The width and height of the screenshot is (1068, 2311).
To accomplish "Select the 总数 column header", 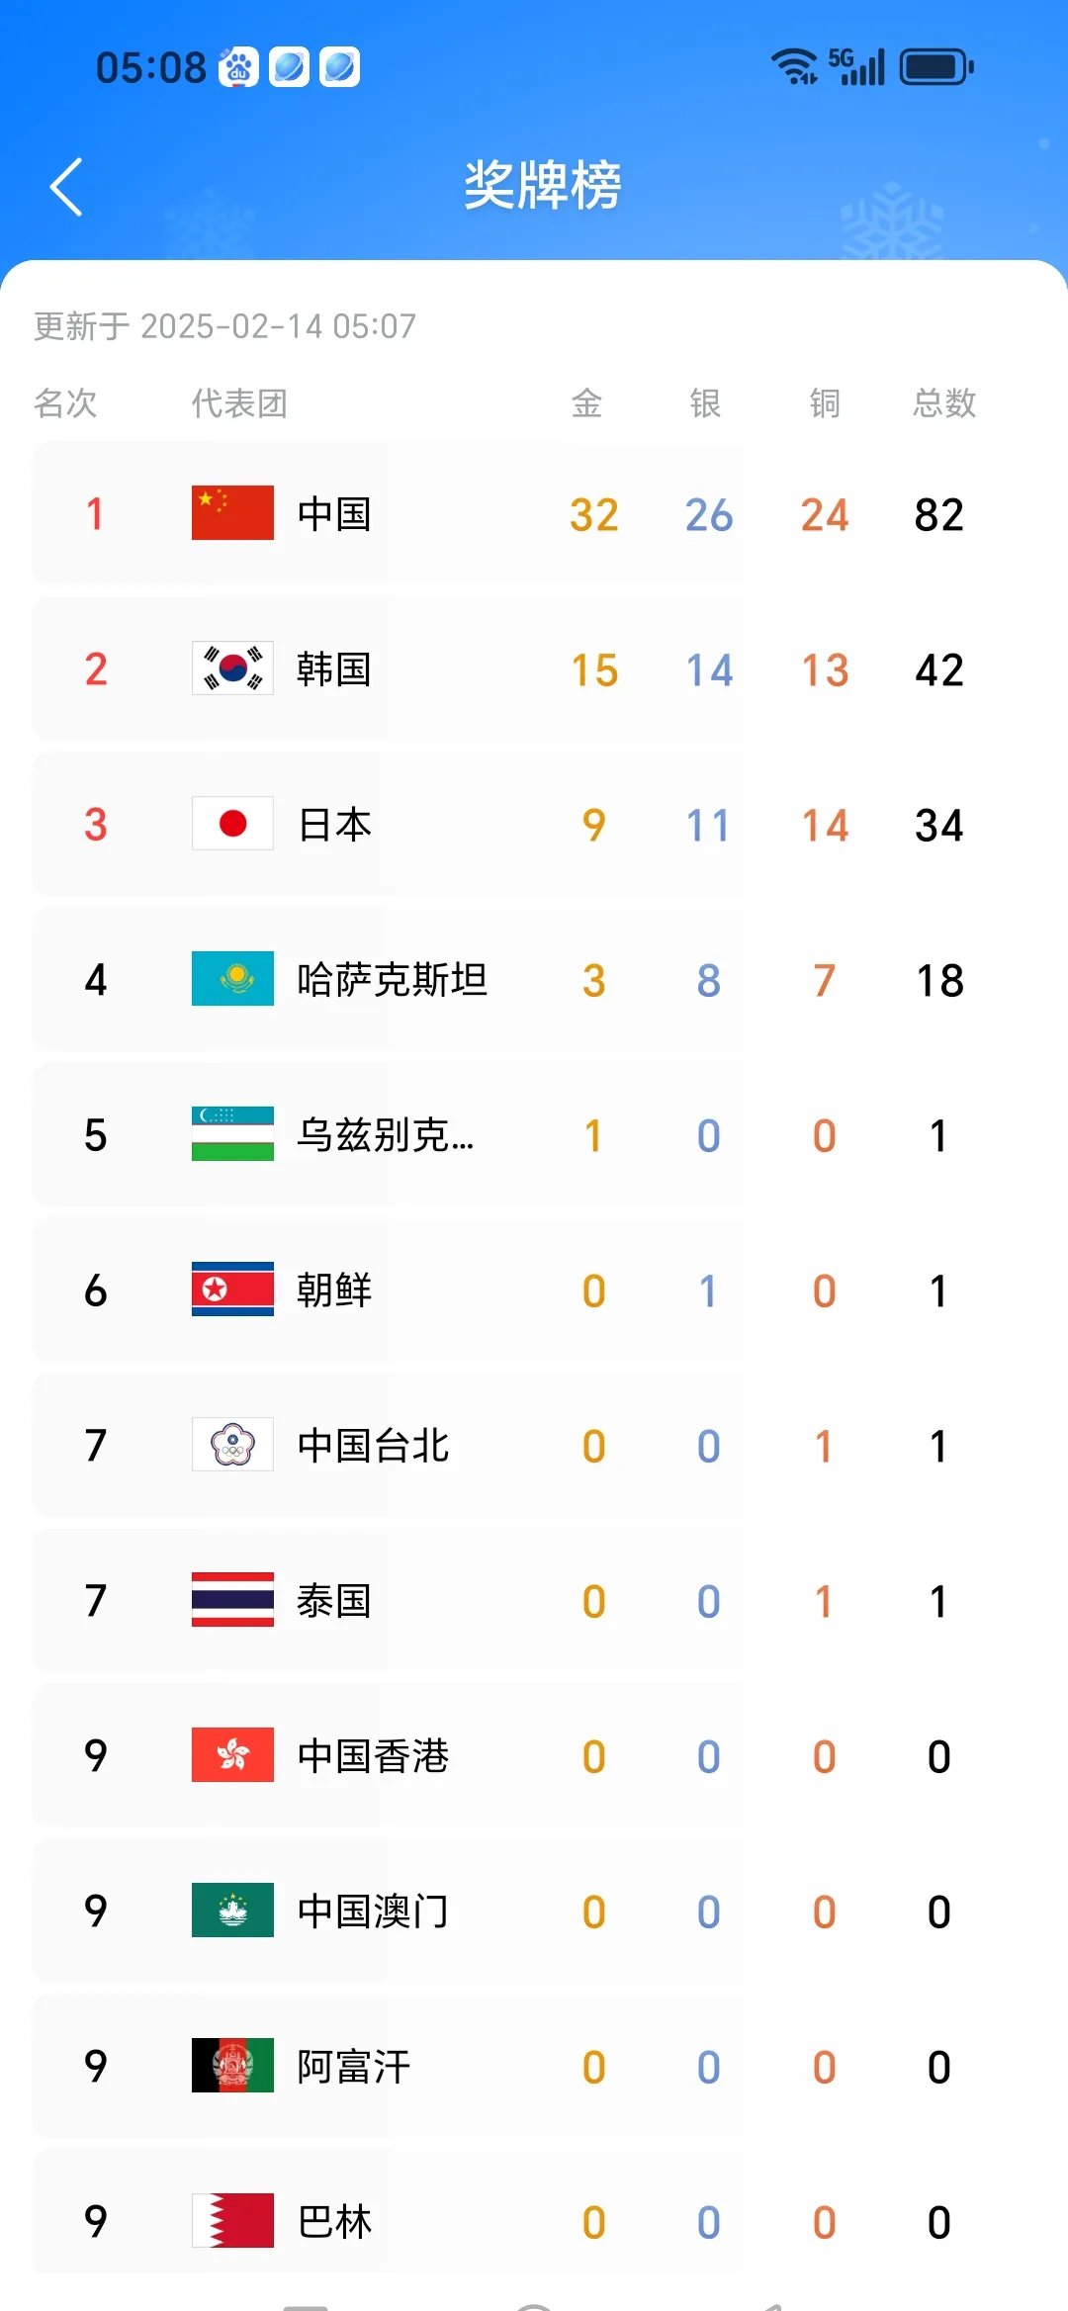I will [x=943, y=403].
